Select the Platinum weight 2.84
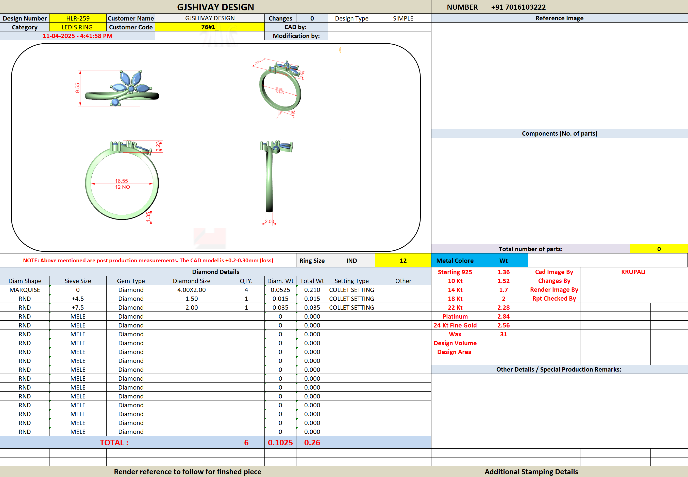Screen dimensions: 688x477 pos(503,317)
